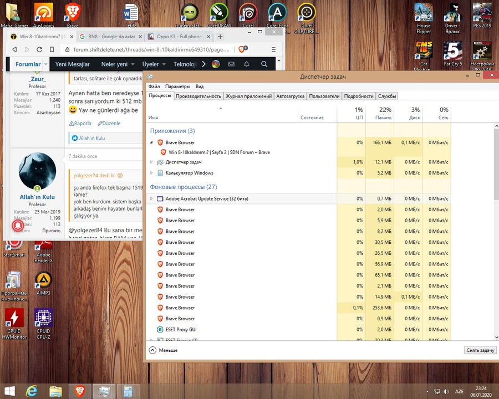Open forum inbox envelope icon

click(x=231, y=64)
